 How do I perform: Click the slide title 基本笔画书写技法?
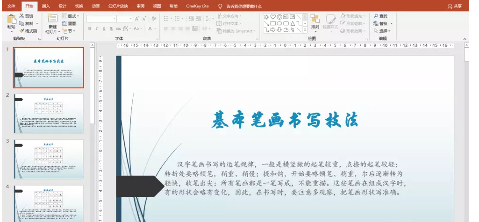point(285,120)
